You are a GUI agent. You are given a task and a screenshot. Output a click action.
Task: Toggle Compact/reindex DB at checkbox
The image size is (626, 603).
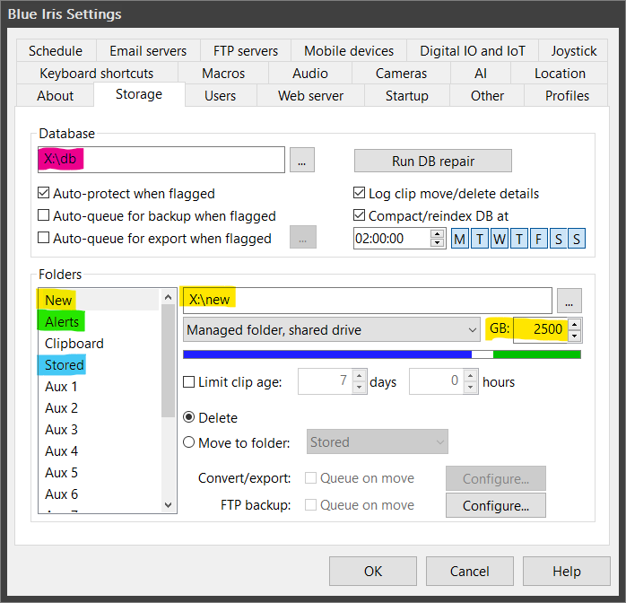(430, 216)
